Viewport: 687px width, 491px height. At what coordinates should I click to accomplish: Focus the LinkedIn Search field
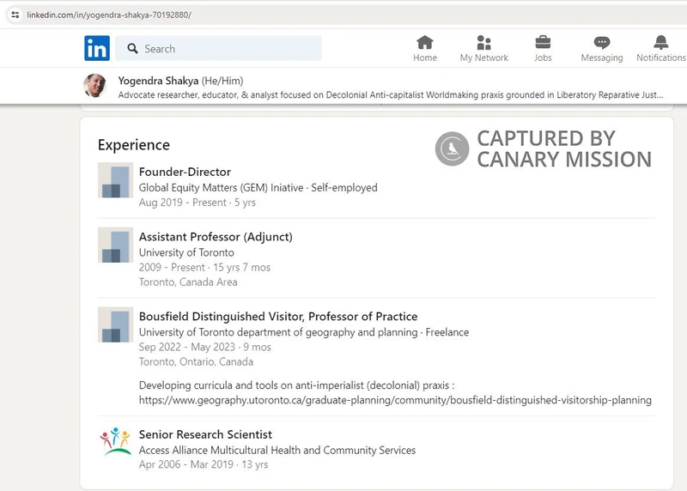(218, 48)
